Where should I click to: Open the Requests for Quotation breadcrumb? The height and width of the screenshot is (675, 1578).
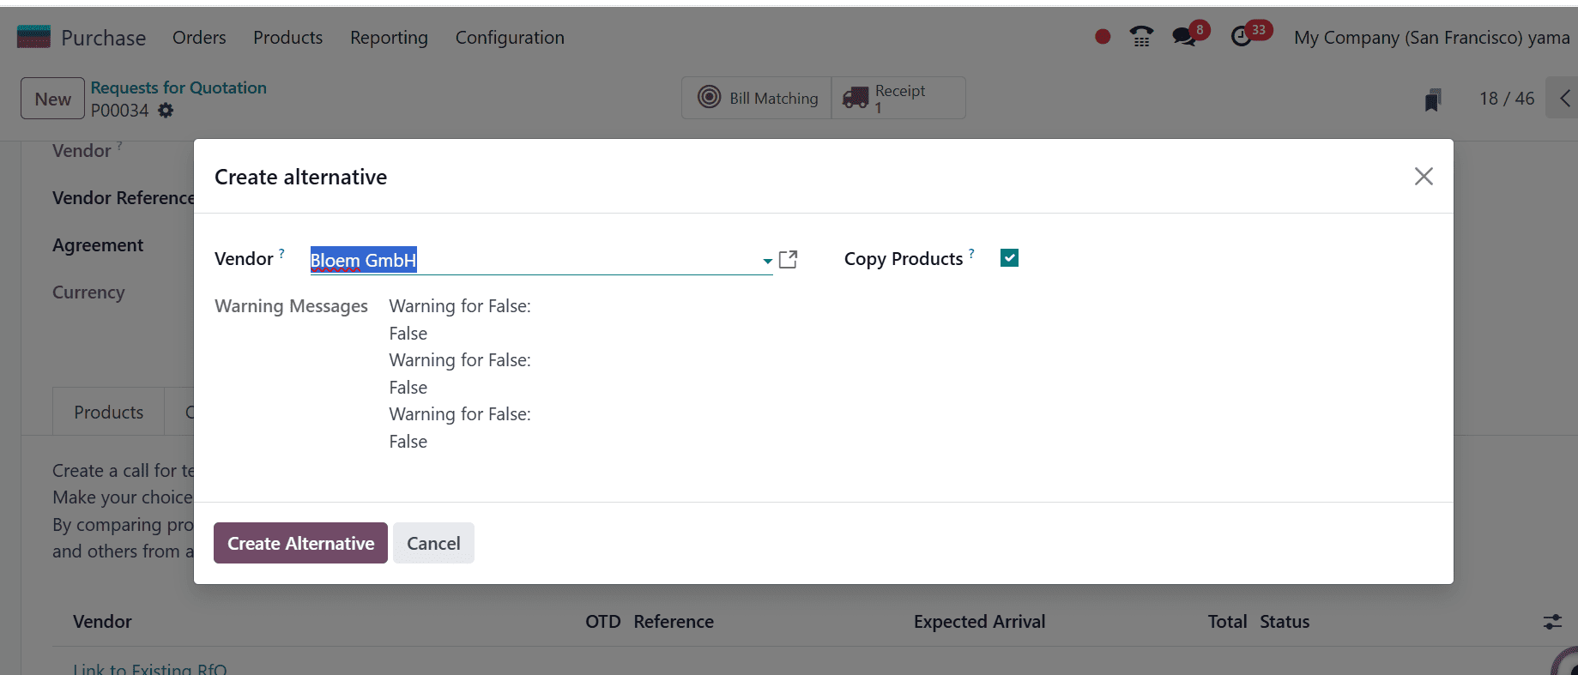178,87
